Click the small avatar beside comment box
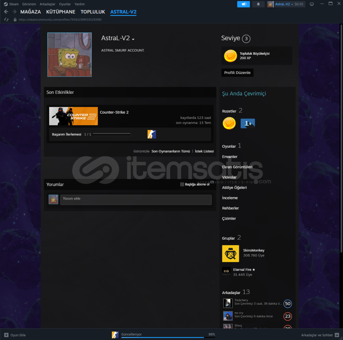Image resolution: width=343 pixels, height=340 pixels. 53,200
